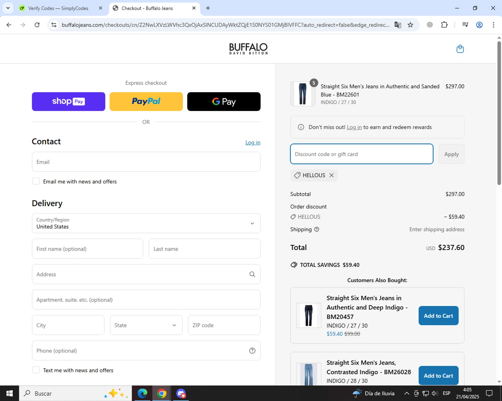Close the Verify Codes SimplyCodes tab
Image resolution: width=502 pixels, height=401 pixels.
click(100, 8)
